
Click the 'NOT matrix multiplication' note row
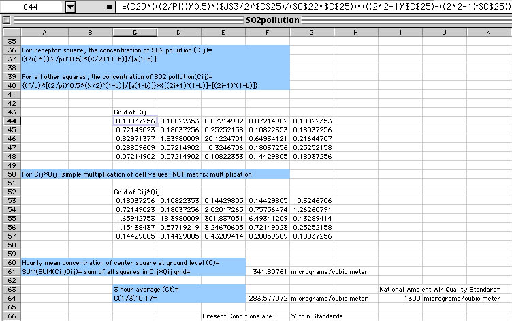pyautogui.click(x=136, y=174)
